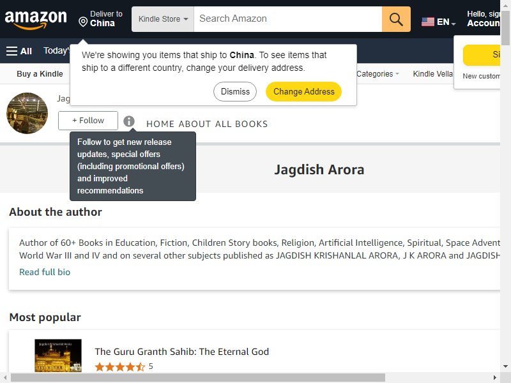Click the + Follow button
Viewport: 511px width, 383px height.
(88, 121)
